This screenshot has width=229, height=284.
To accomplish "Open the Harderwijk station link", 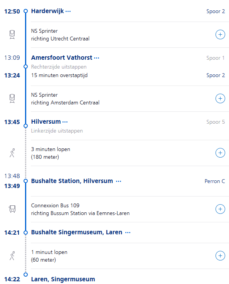I will point(47,11).
